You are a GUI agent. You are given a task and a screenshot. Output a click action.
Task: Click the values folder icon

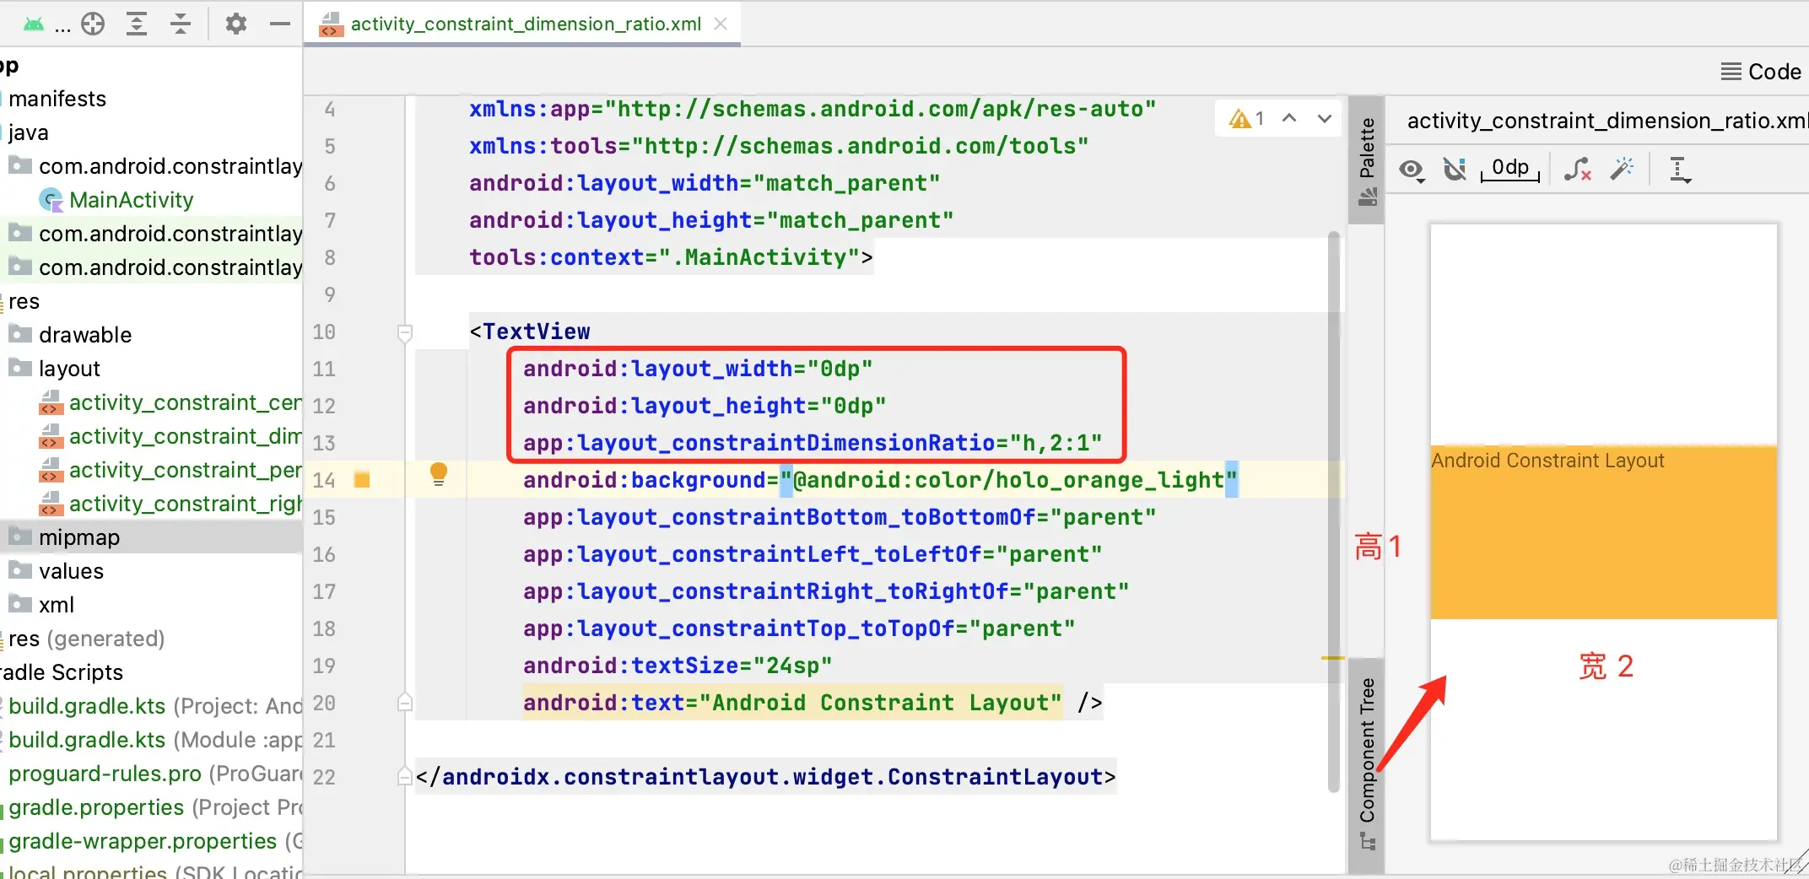tap(20, 570)
